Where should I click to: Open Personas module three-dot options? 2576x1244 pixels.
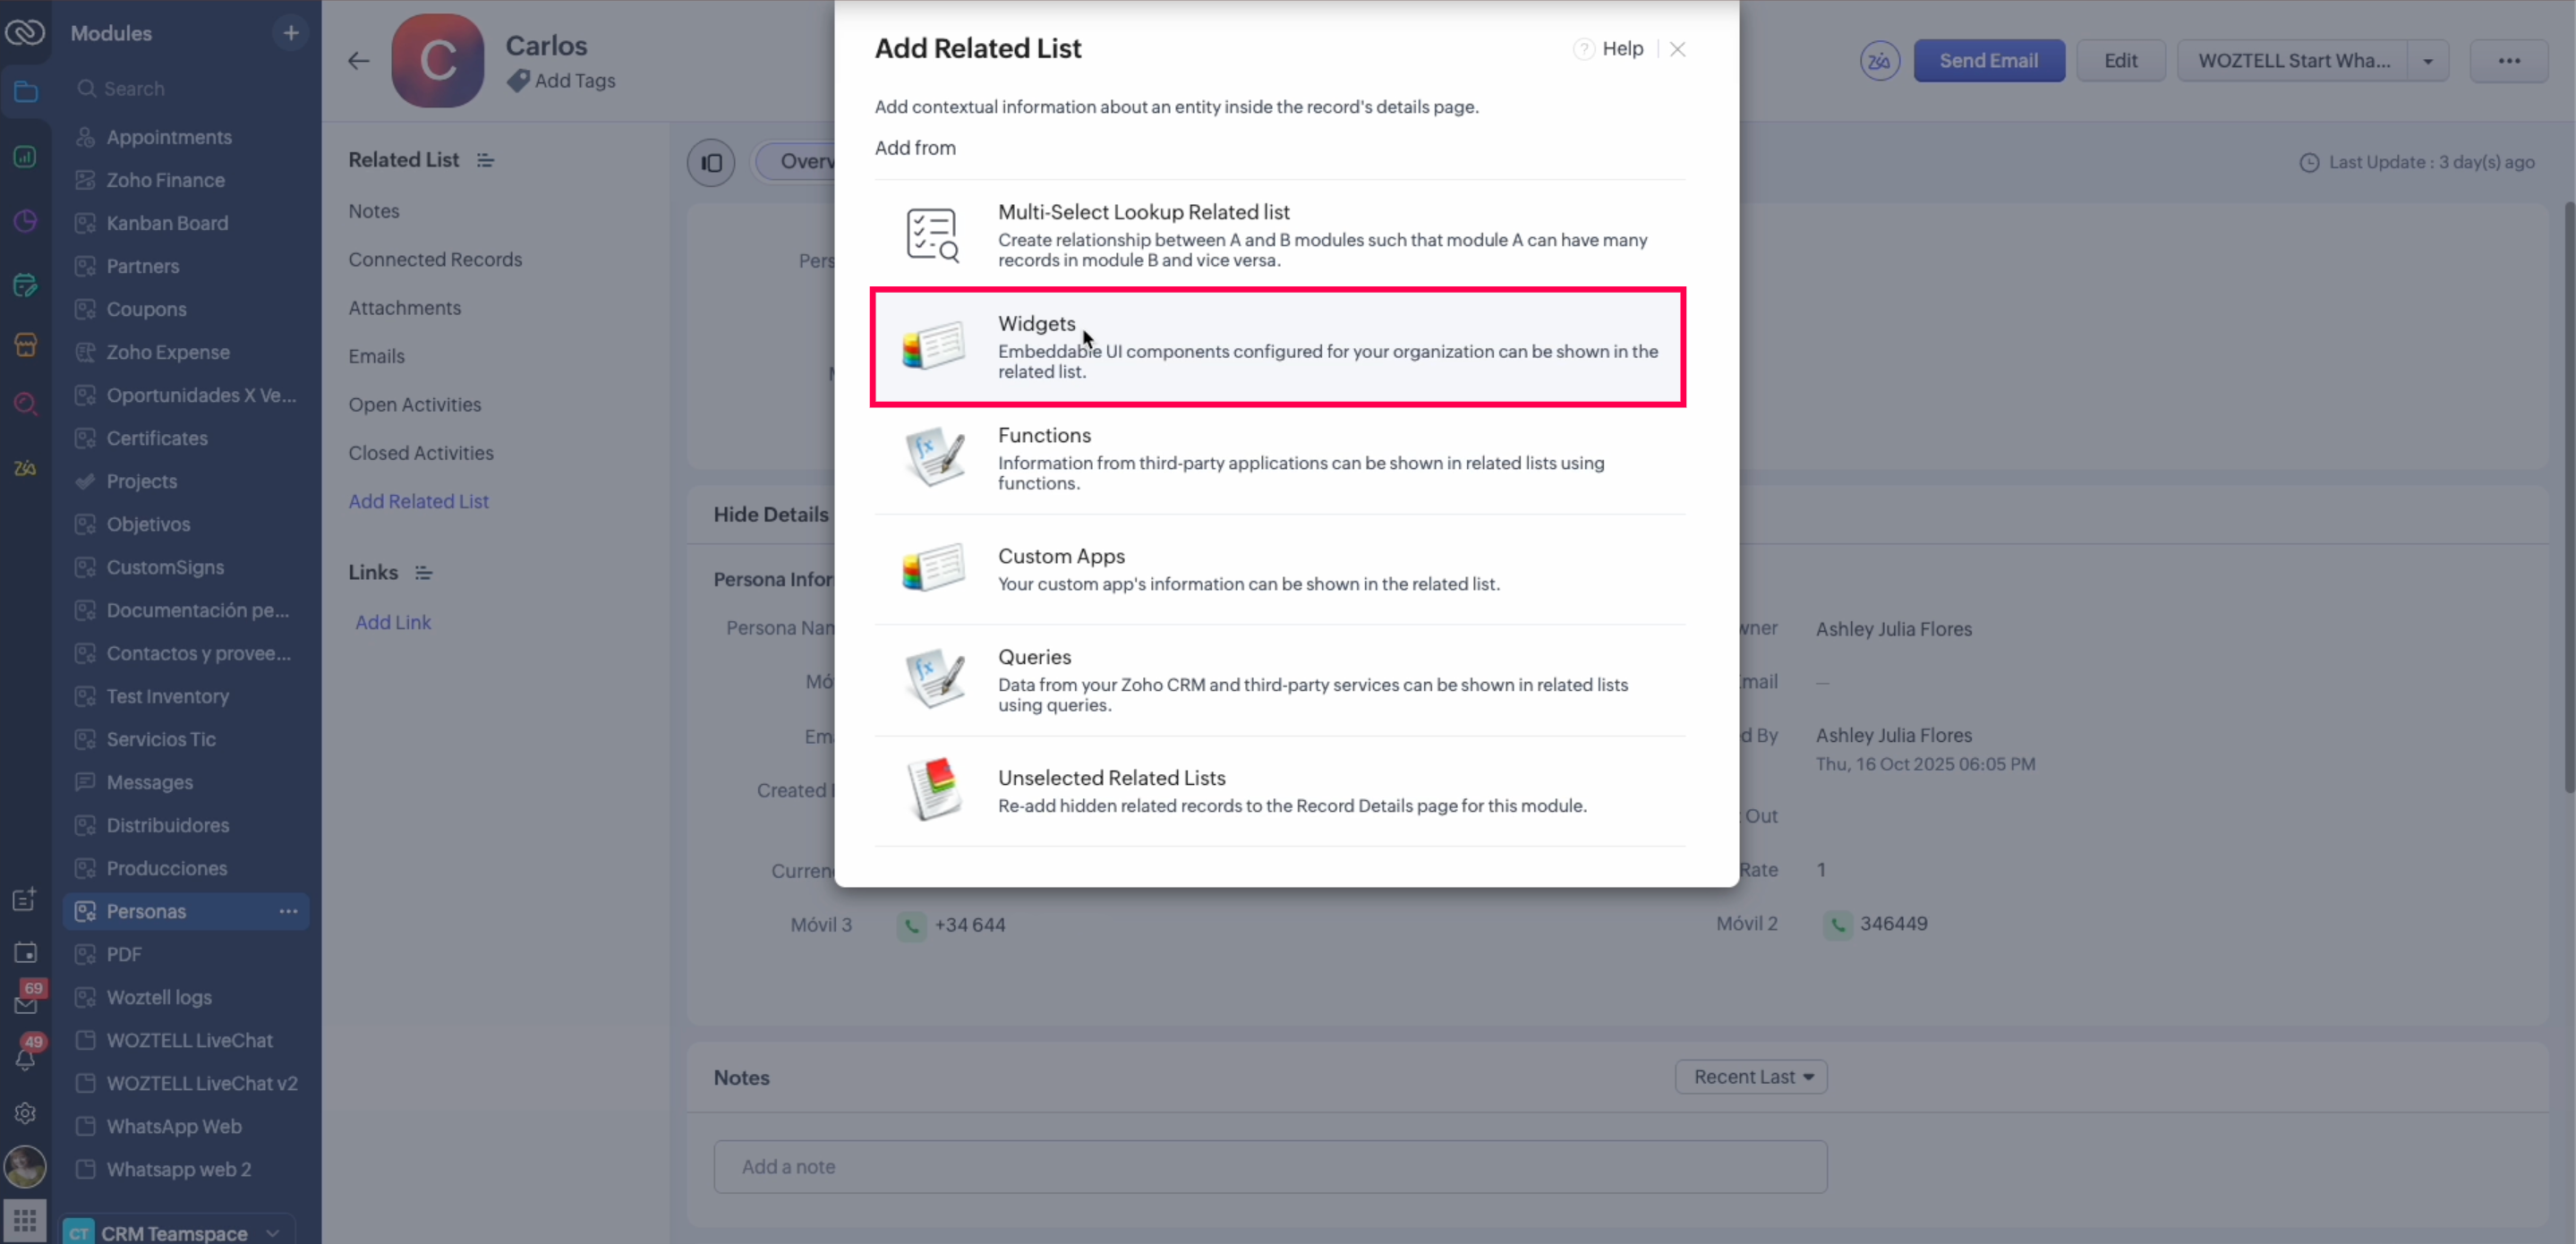[x=289, y=911]
